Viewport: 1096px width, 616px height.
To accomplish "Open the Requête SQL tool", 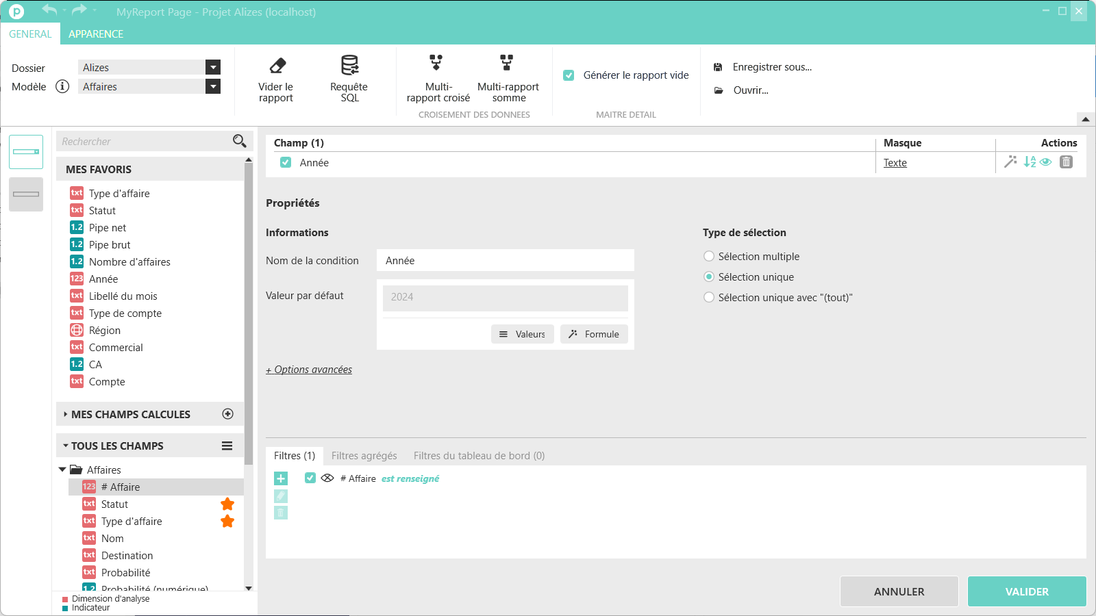I will (349, 66).
